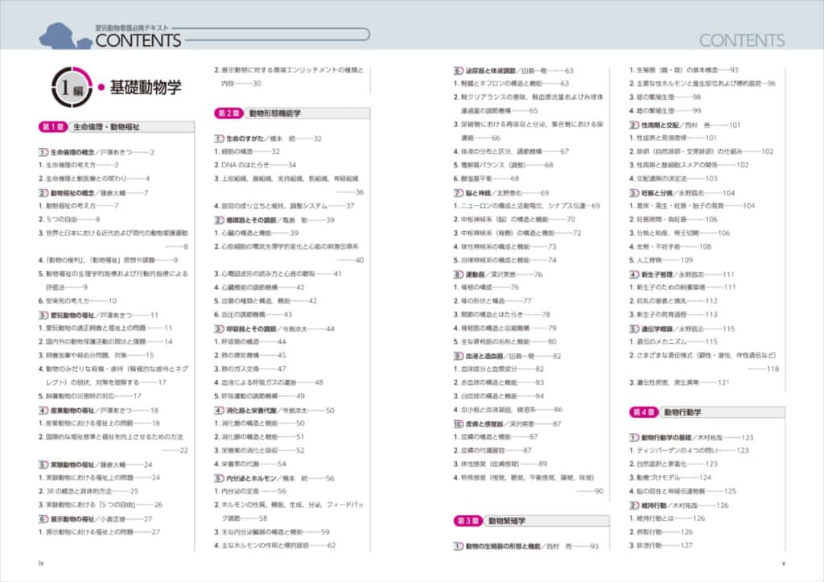Open the ティンバーゲンの4つの問い entry

689,451
